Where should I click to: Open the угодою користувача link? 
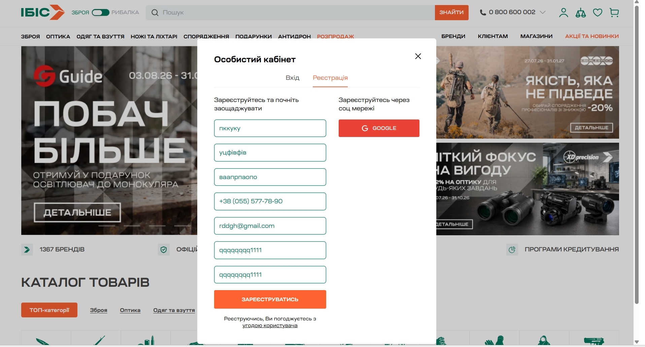click(270, 325)
